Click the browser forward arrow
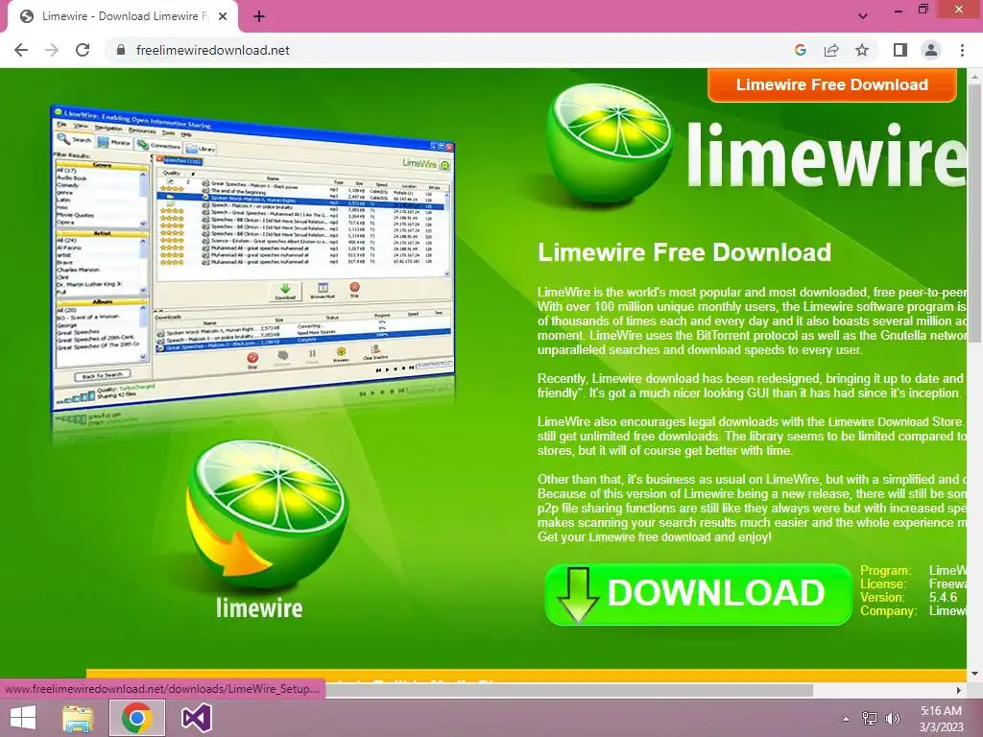The image size is (983, 737). 52,50
